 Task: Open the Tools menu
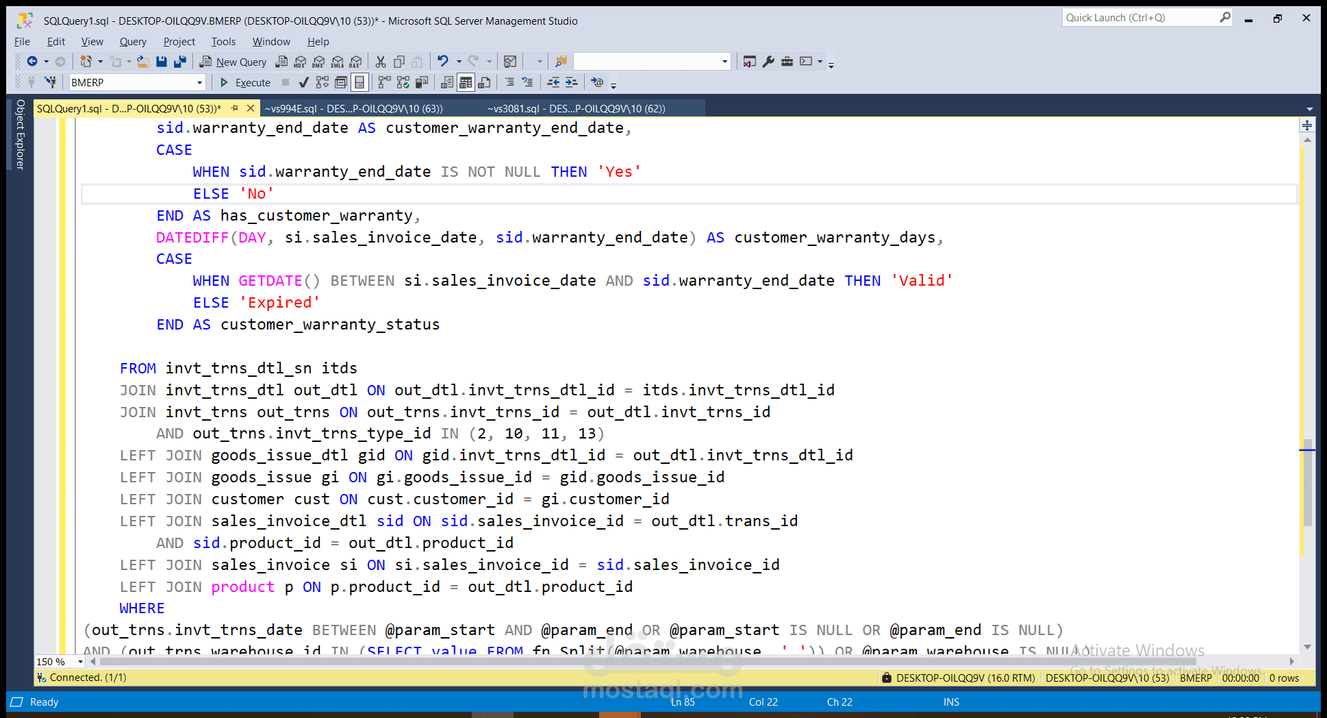pyautogui.click(x=223, y=42)
